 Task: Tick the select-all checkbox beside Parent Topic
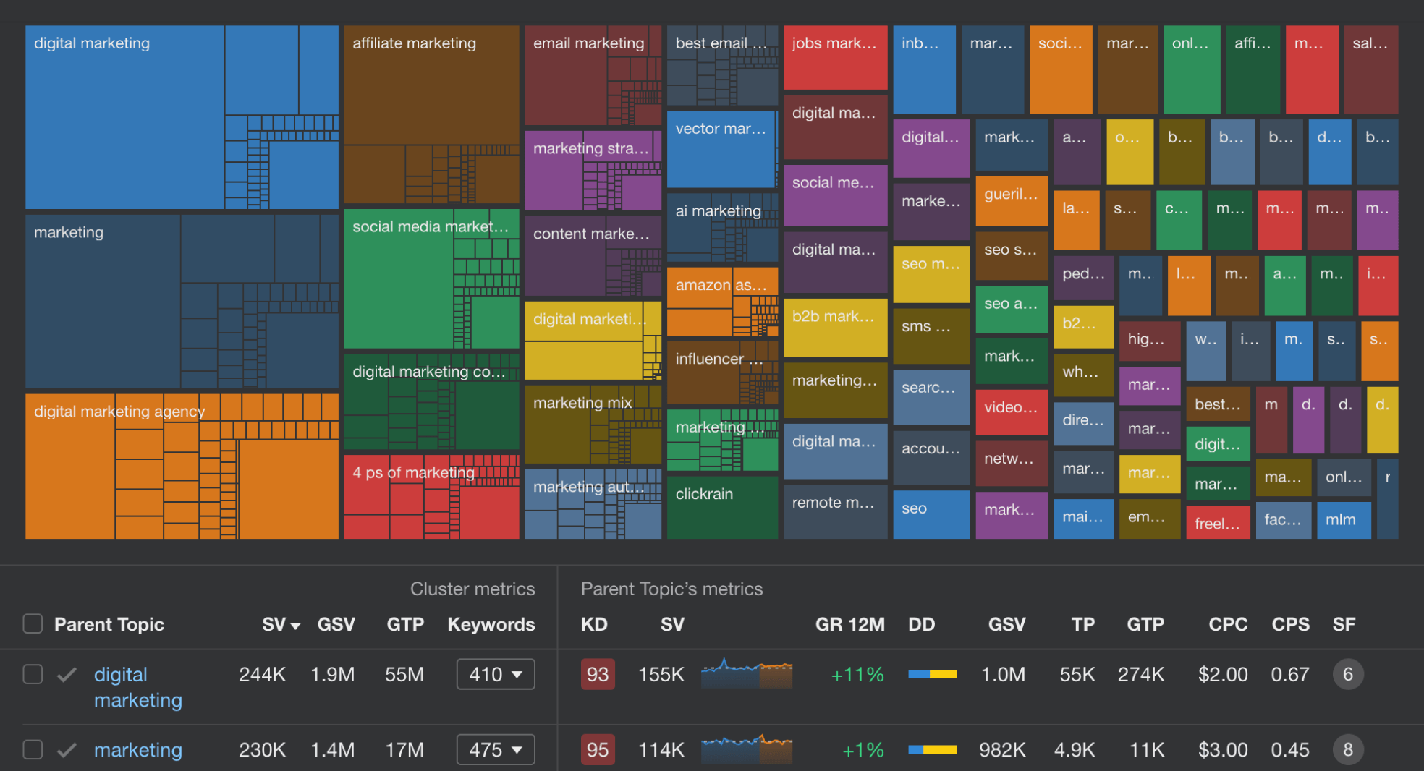point(33,623)
